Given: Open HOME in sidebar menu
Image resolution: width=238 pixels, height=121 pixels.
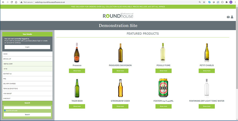Looking at the screenshot, I should 27,54.
